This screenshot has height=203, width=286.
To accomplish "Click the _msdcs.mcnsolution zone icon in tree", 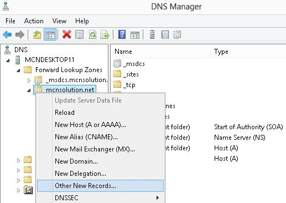I will click(x=38, y=80).
